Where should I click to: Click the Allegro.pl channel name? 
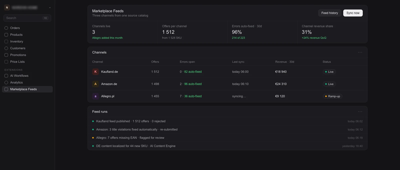[108, 96]
